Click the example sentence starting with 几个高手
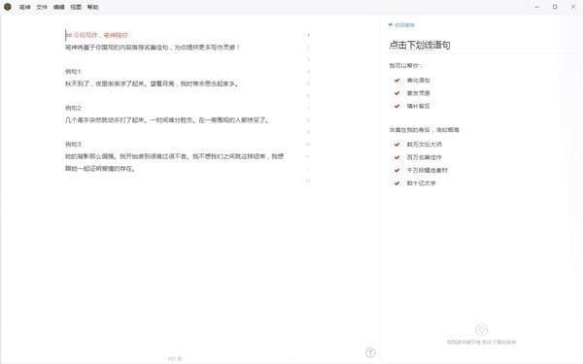Screen dimensions: 583x364 coord(167,120)
